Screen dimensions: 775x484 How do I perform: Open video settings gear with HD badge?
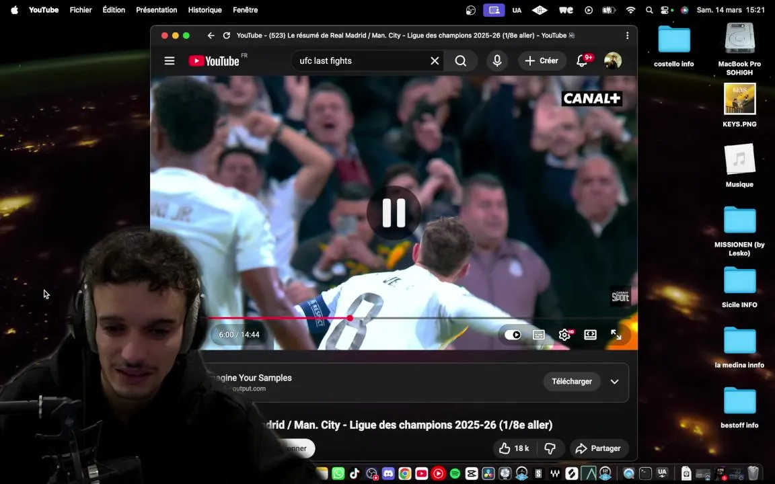564,335
